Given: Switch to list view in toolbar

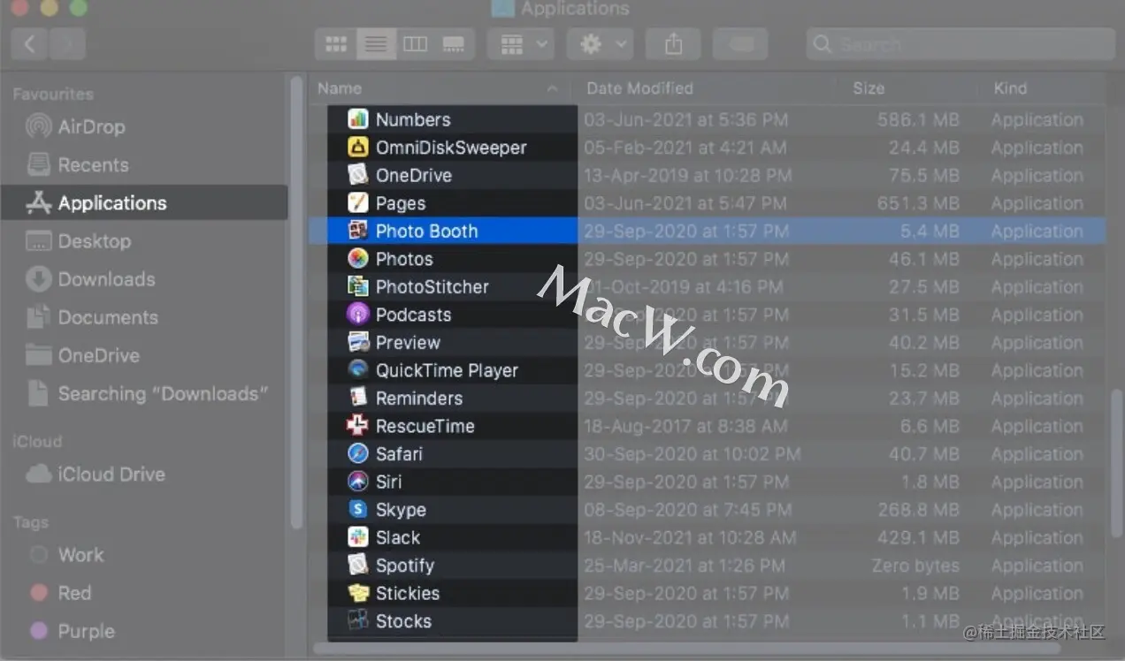Looking at the screenshot, I should 376,43.
